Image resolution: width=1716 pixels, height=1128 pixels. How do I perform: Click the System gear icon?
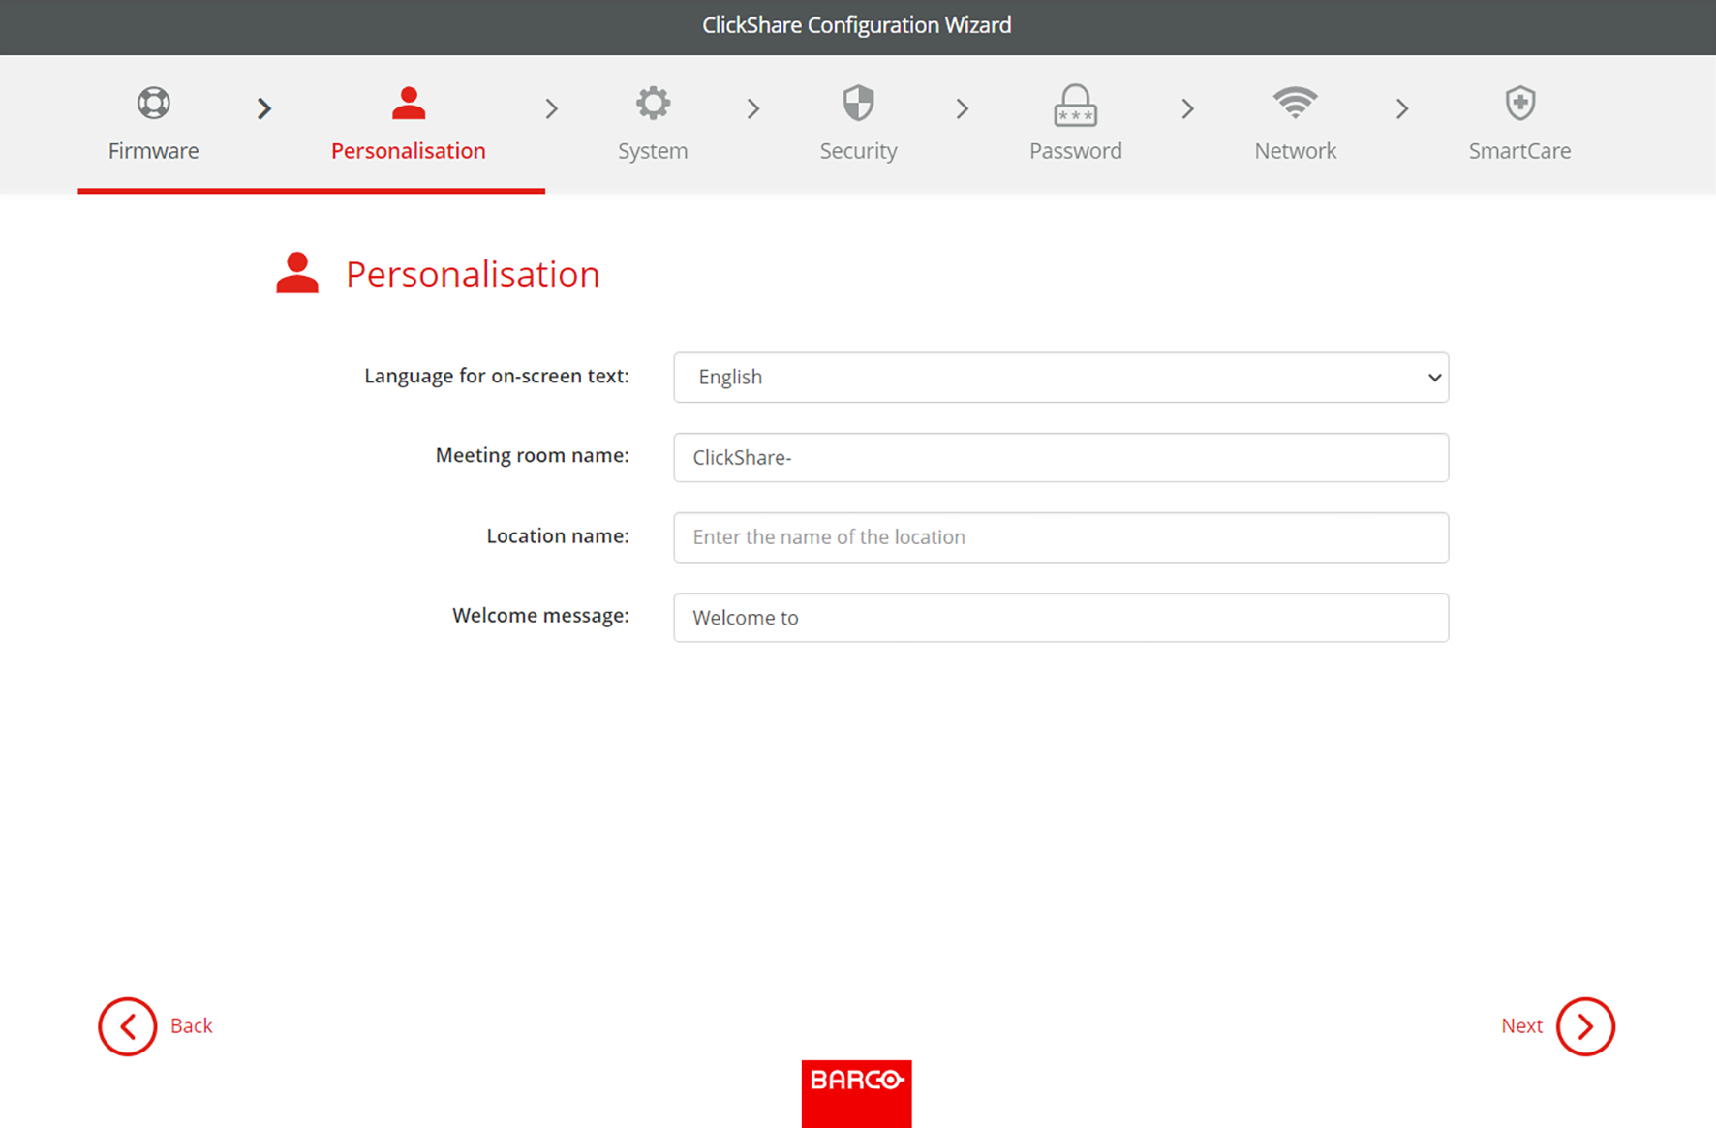653,103
